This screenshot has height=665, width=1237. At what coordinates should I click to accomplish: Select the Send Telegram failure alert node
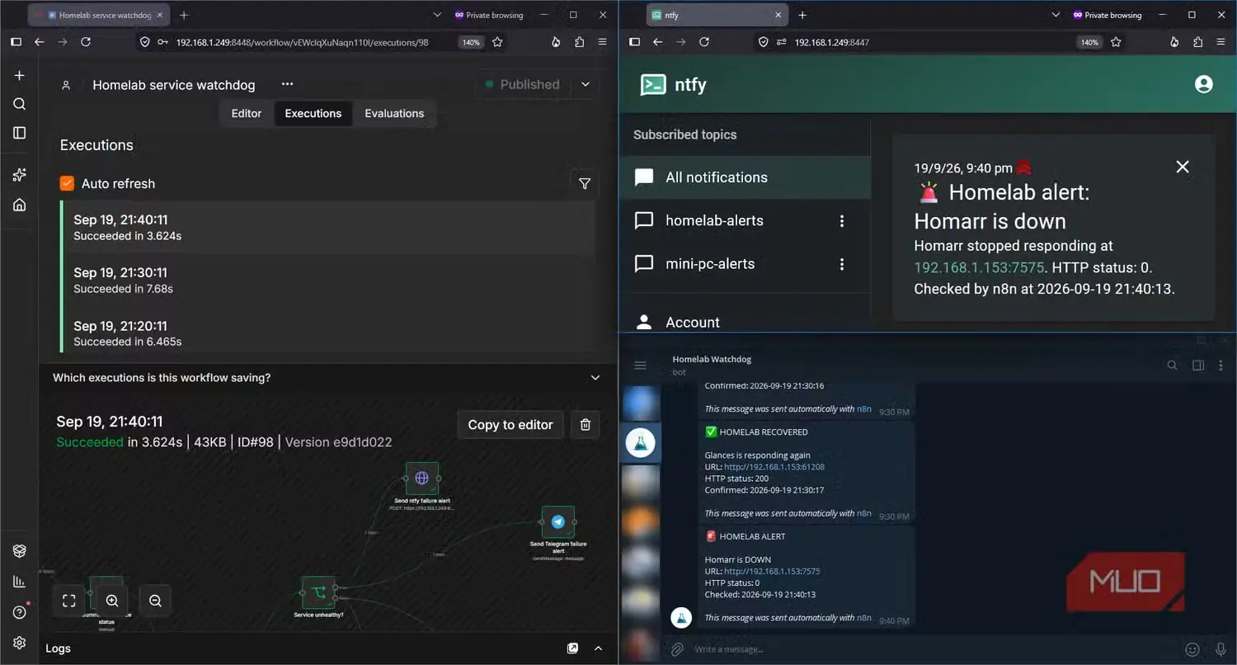557,522
